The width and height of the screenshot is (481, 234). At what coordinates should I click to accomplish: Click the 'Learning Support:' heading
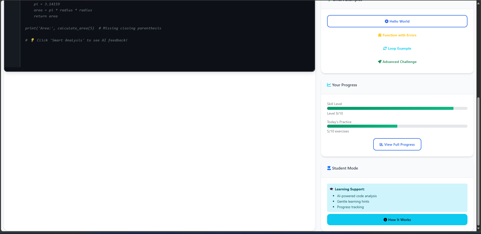(x=350, y=189)
